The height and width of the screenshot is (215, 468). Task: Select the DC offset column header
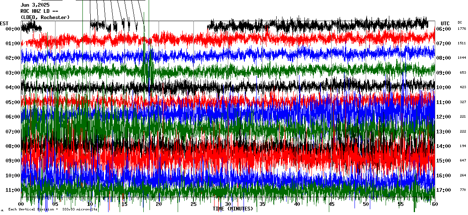[x=460, y=22]
